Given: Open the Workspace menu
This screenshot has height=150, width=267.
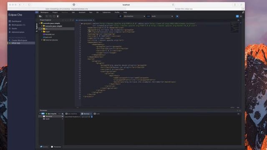Looking at the screenshot, I should click(45, 12).
